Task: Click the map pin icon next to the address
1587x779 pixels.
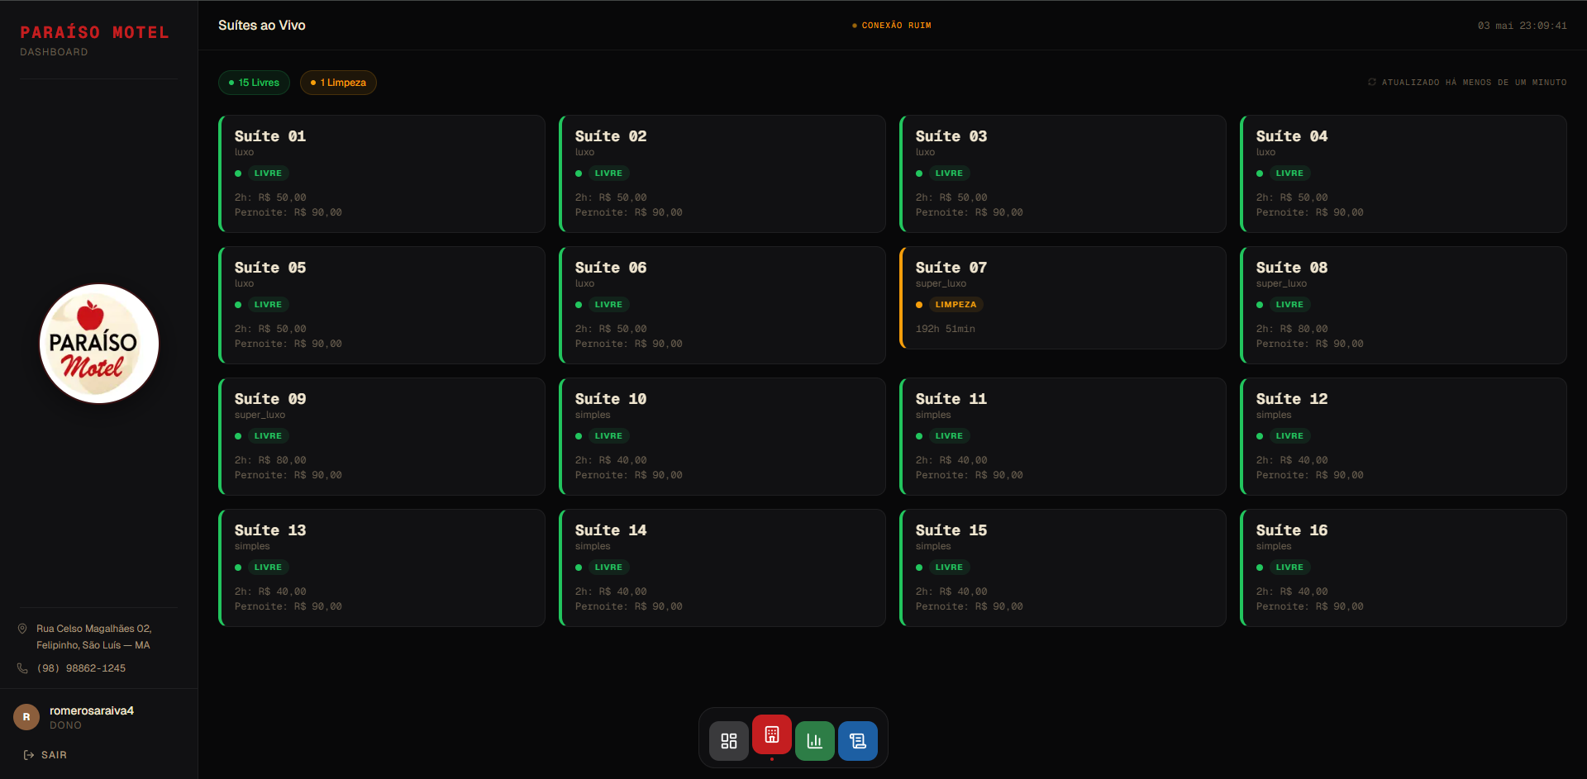Action: [22, 629]
